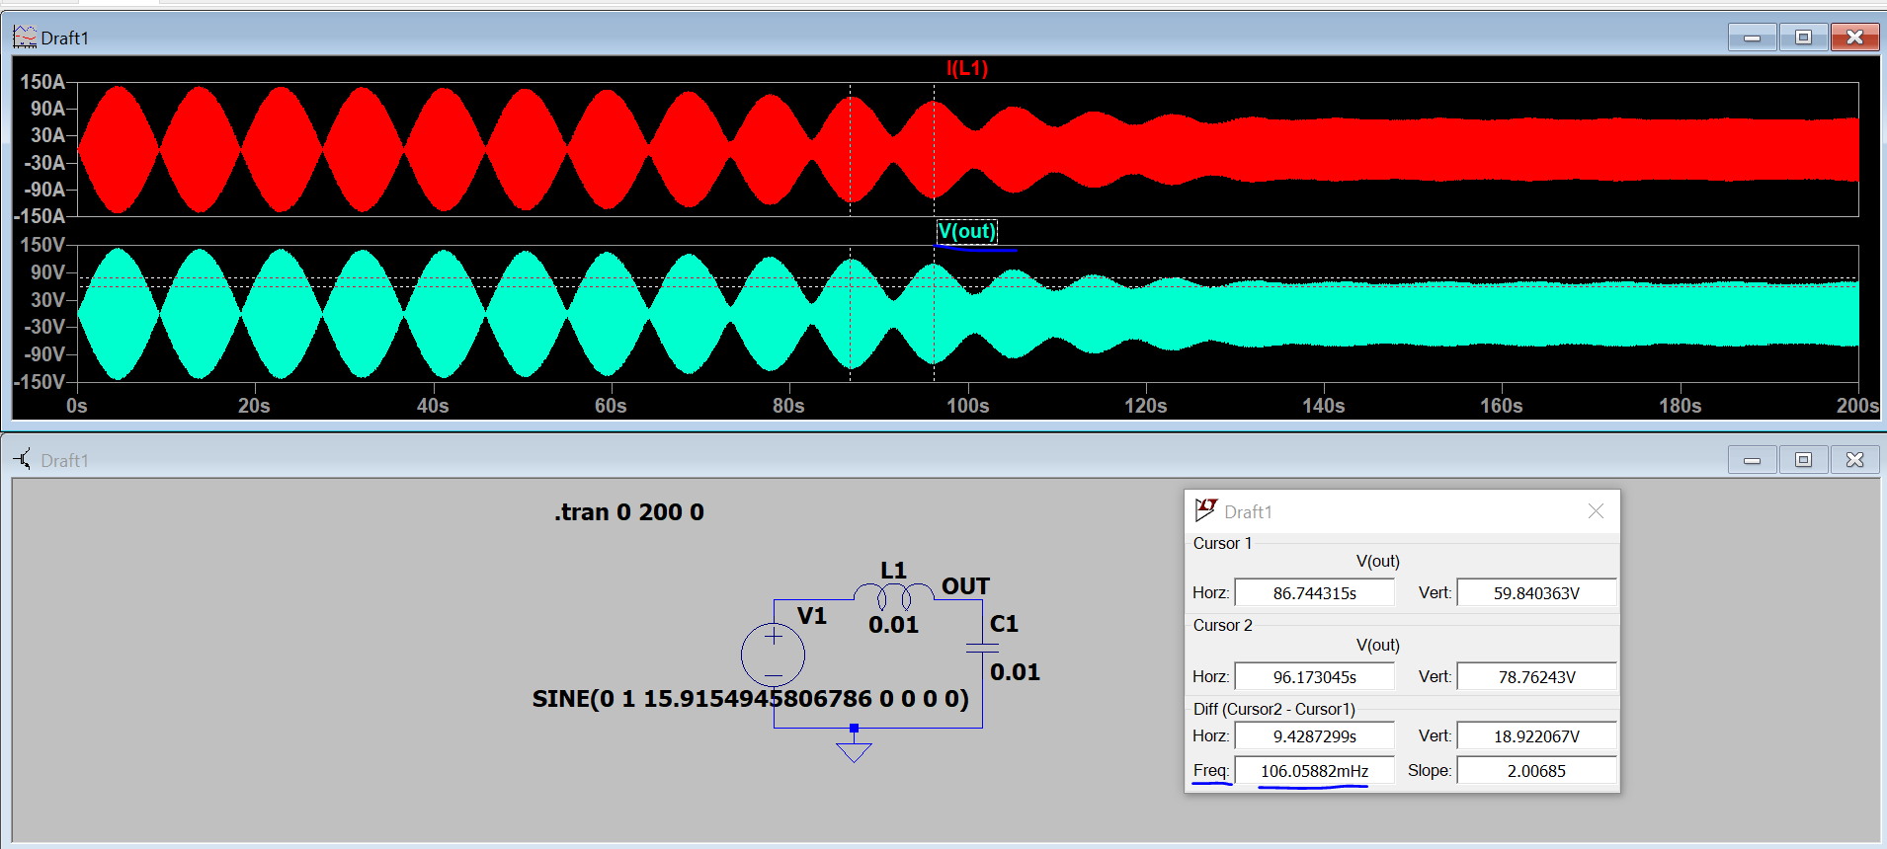Select Cursor 1 Vert value field

tap(1536, 592)
